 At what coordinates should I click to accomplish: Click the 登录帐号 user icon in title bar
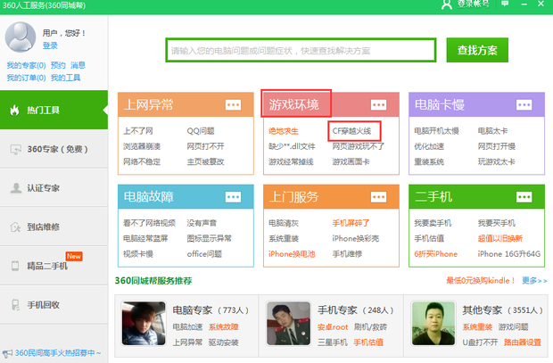click(x=447, y=4)
